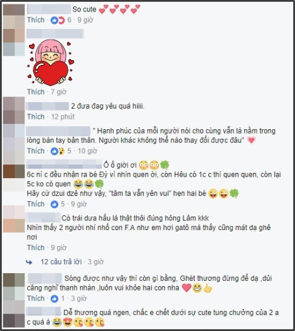This screenshot has height=331, width=295.
Task: Click like reaction icon under "Sống được như vậy" comment
Action: point(55,299)
